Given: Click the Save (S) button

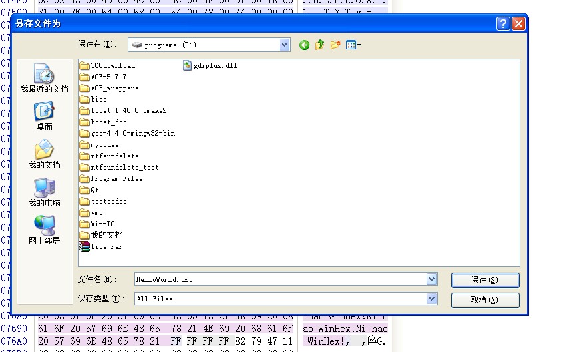Looking at the screenshot, I should 485,280.
